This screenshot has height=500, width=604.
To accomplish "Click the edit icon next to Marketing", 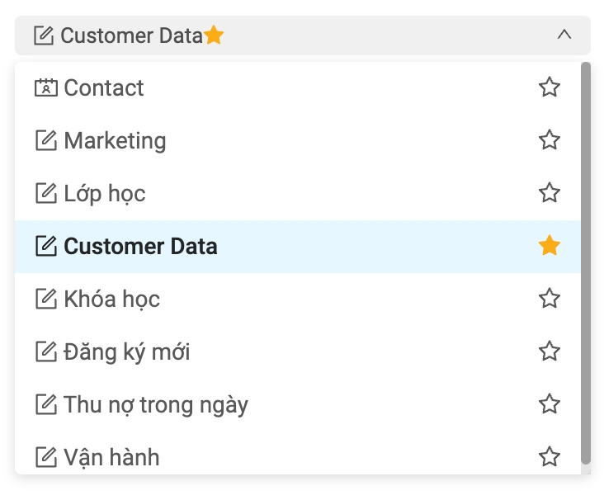I will [x=46, y=141].
